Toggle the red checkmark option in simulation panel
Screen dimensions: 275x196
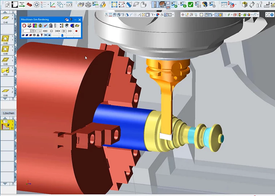tap(46, 26)
